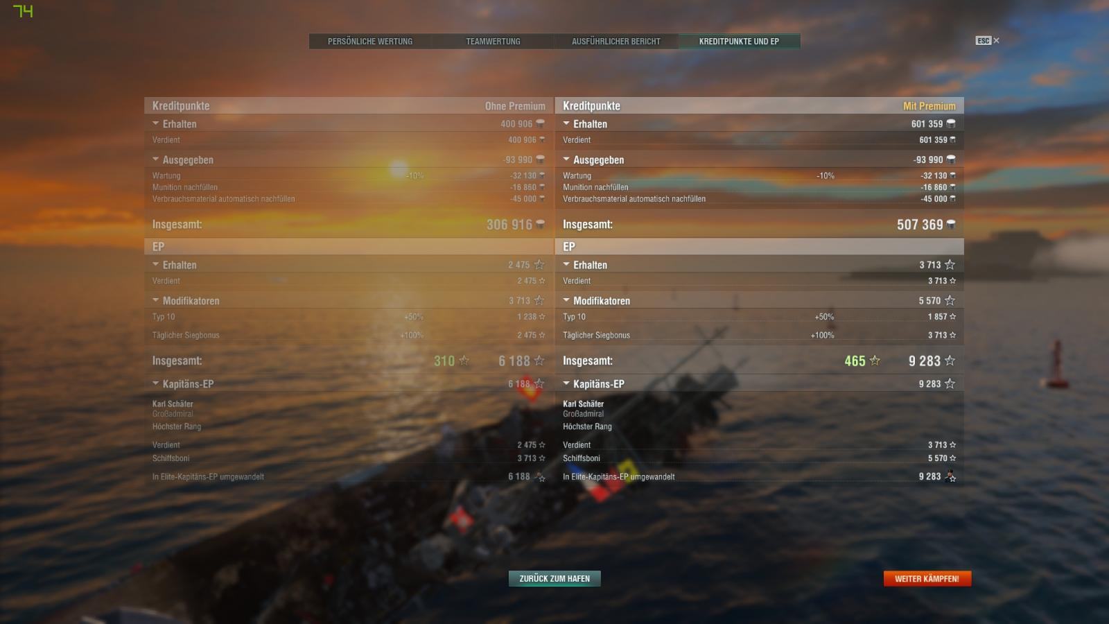Click the star icon beside 6 188 non-premium total
The width and height of the screenshot is (1109, 624).
(x=539, y=361)
